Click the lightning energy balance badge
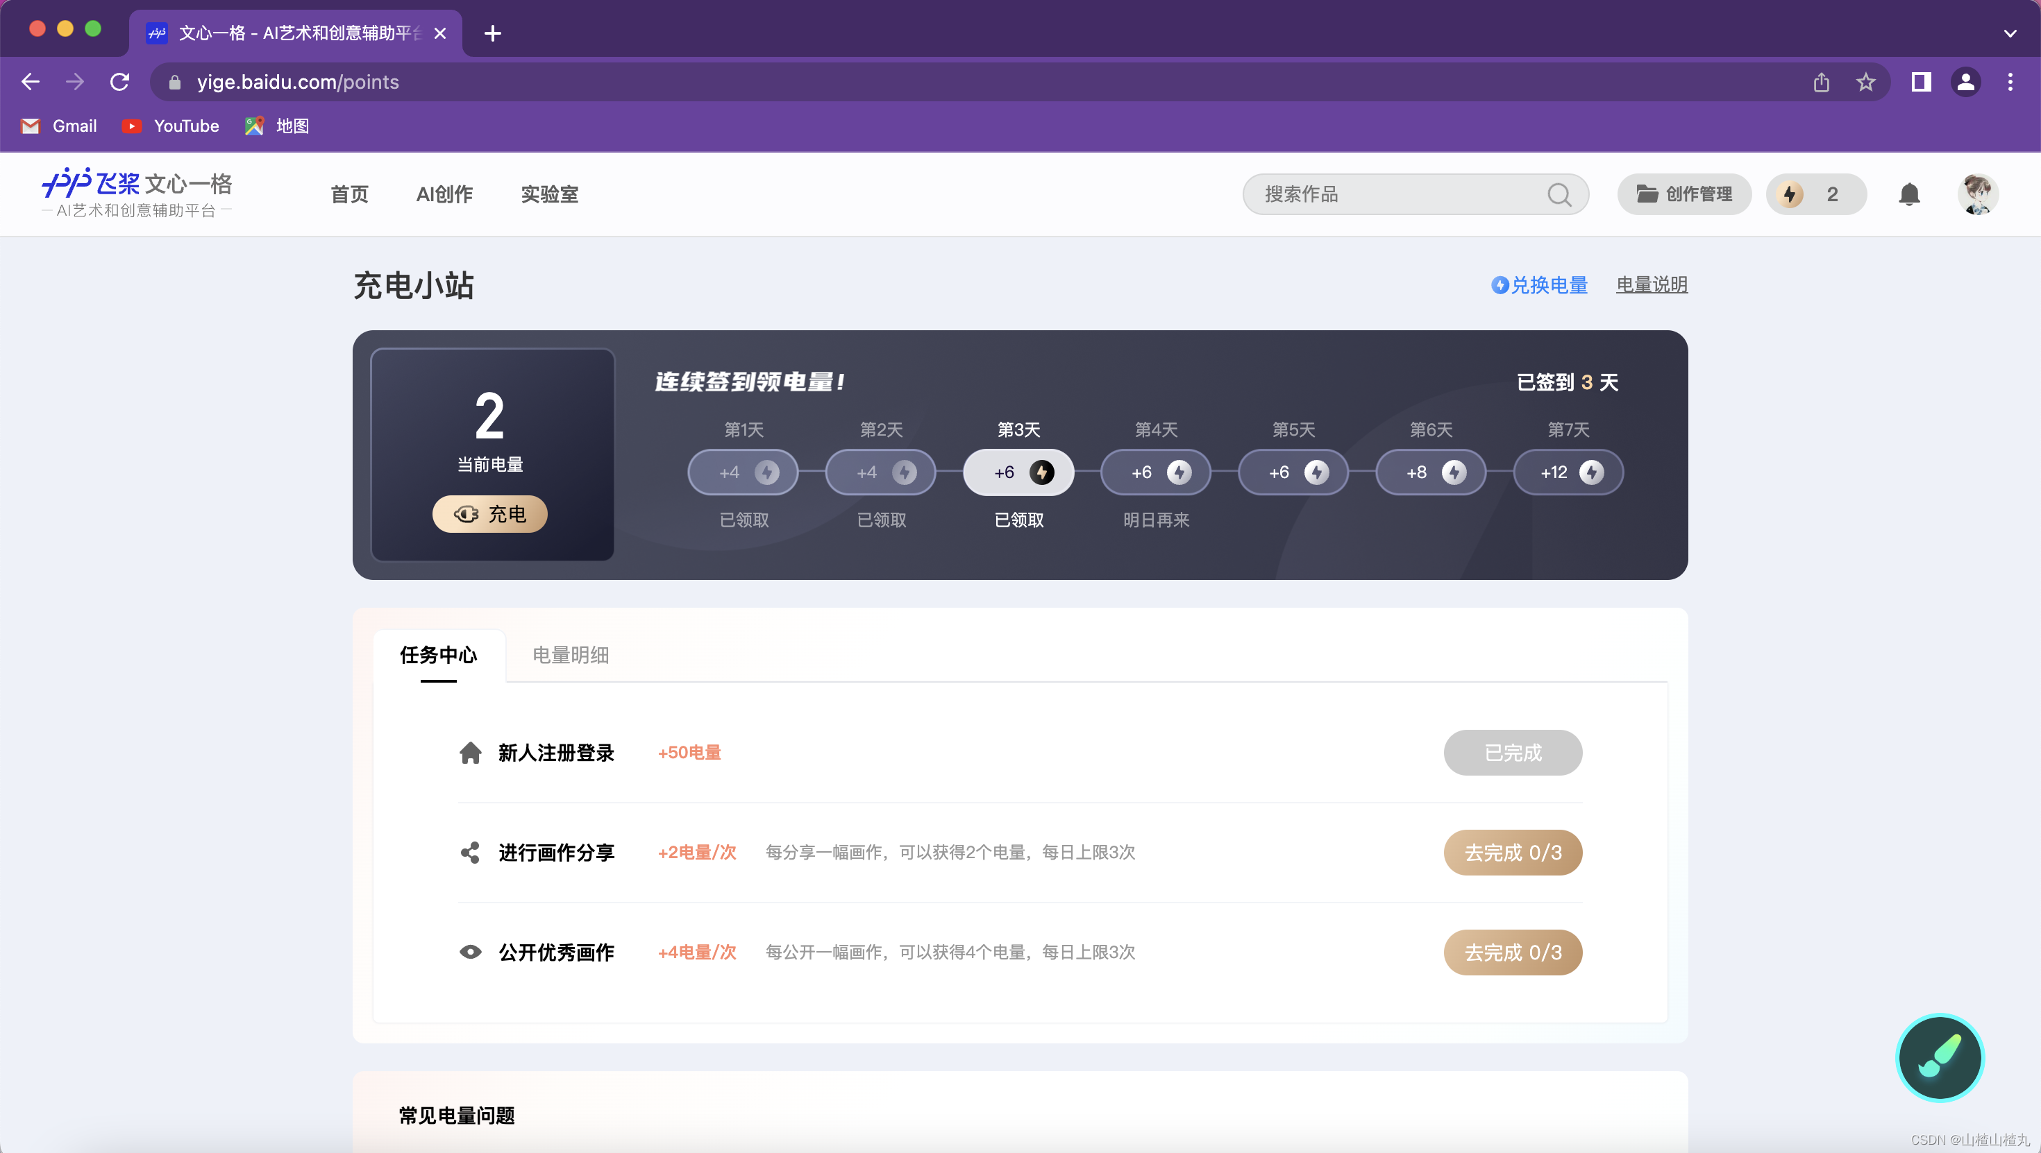This screenshot has height=1153, width=2041. pyautogui.click(x=1815, y=194)
